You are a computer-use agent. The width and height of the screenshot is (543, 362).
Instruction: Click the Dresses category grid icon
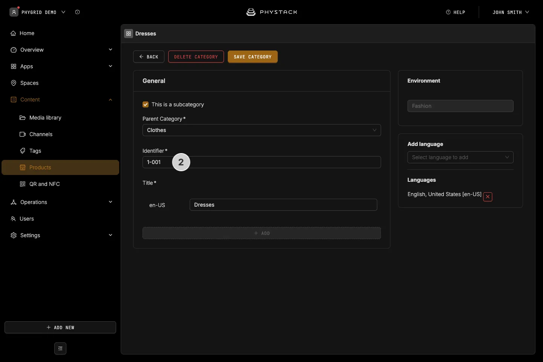coord(129,34)
